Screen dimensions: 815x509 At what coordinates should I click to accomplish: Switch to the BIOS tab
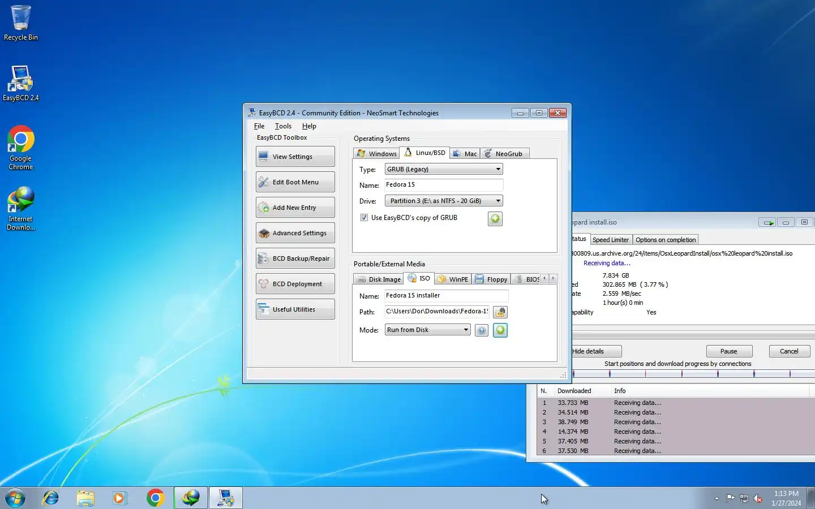click(526, 279)
